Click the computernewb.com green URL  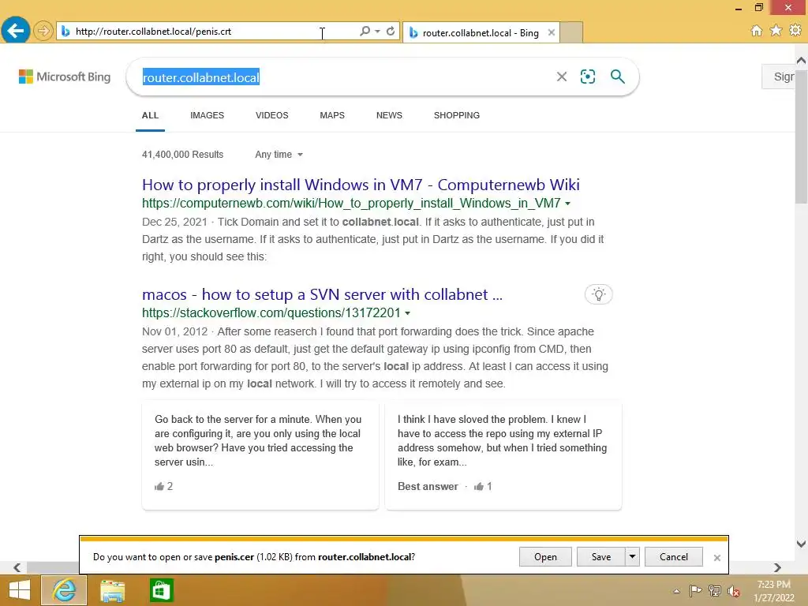point(351,203)
